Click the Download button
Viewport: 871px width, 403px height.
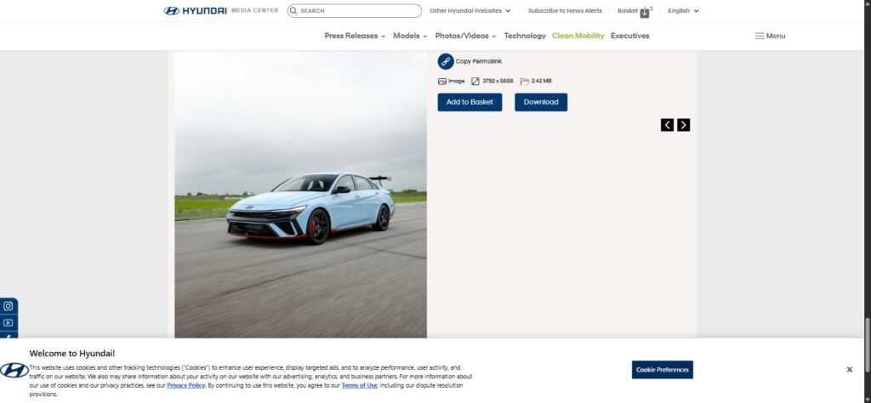click(541, 102)
